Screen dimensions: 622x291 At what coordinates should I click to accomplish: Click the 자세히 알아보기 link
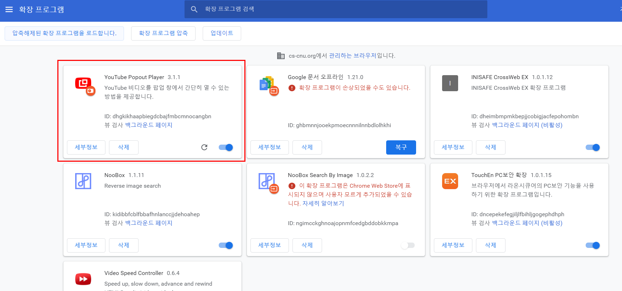tap(323, 203)
